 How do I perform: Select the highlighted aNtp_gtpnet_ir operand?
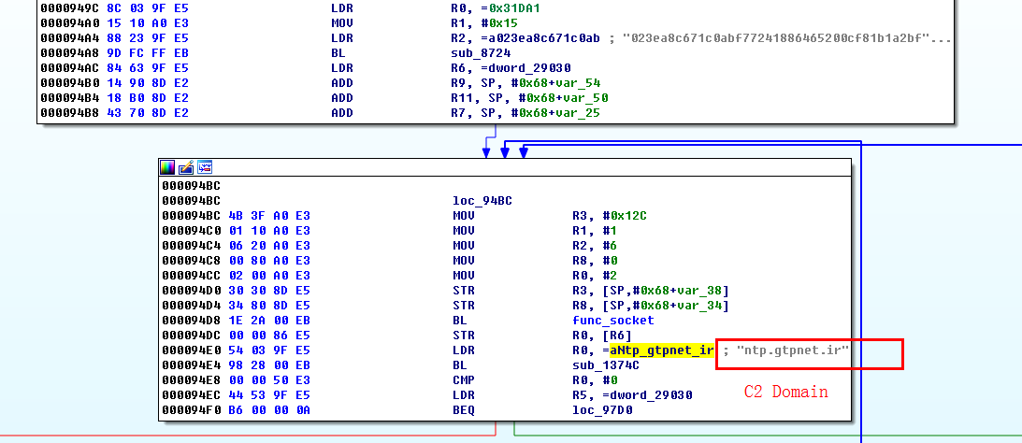(662, 350)
